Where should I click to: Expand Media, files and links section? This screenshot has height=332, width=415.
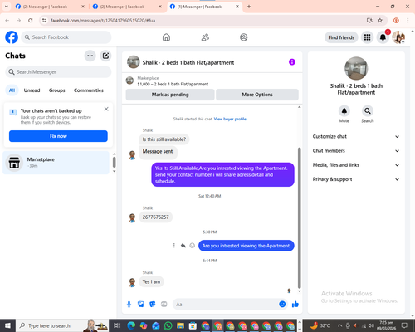click(356, 165)
